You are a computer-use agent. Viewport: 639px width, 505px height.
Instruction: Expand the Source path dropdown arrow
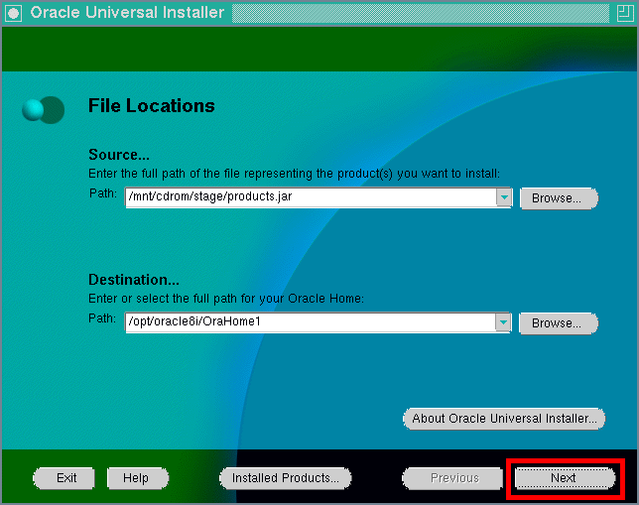click(x=504, y=197)
